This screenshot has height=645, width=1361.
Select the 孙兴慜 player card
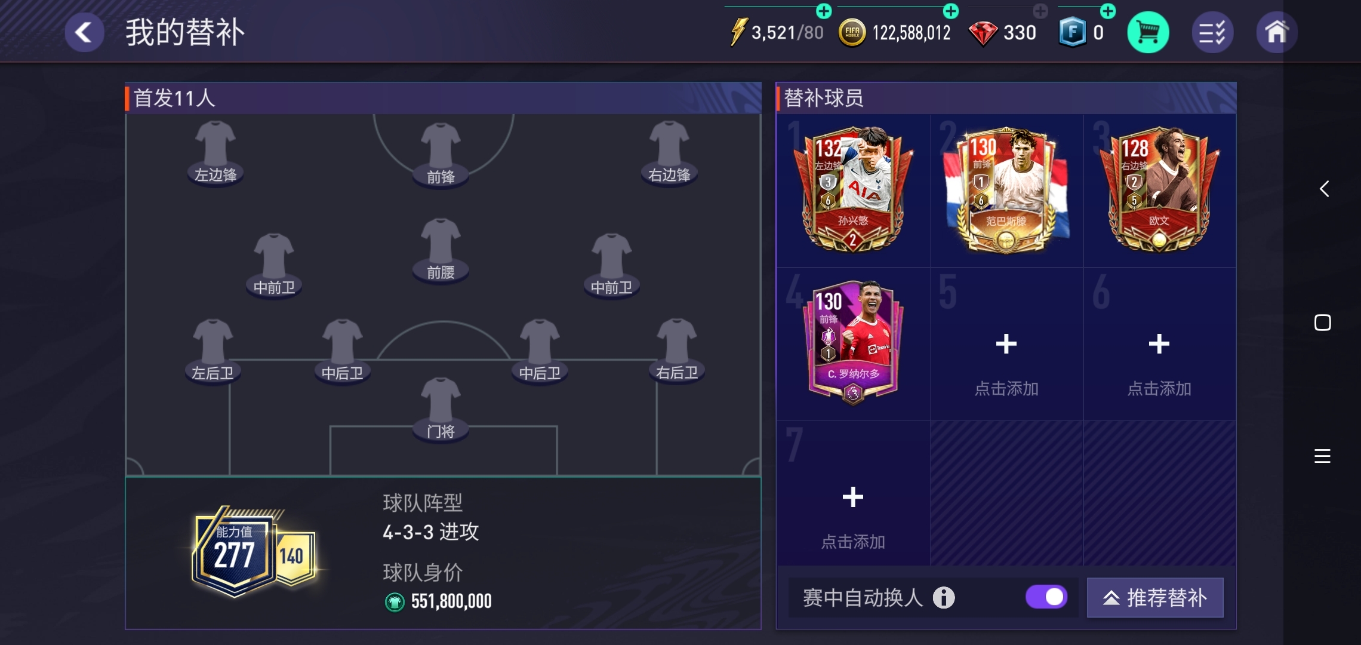coord(853,189)
